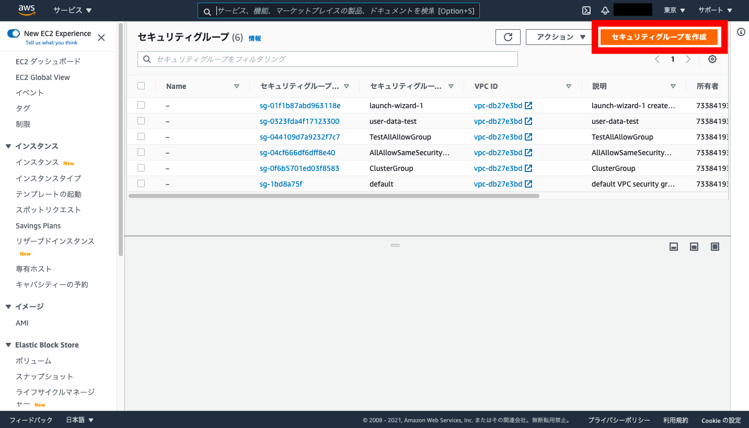This screenshot has width=749, height=428.
Task: Open the 日本語 language dropdown
Action: click(79, 420)
